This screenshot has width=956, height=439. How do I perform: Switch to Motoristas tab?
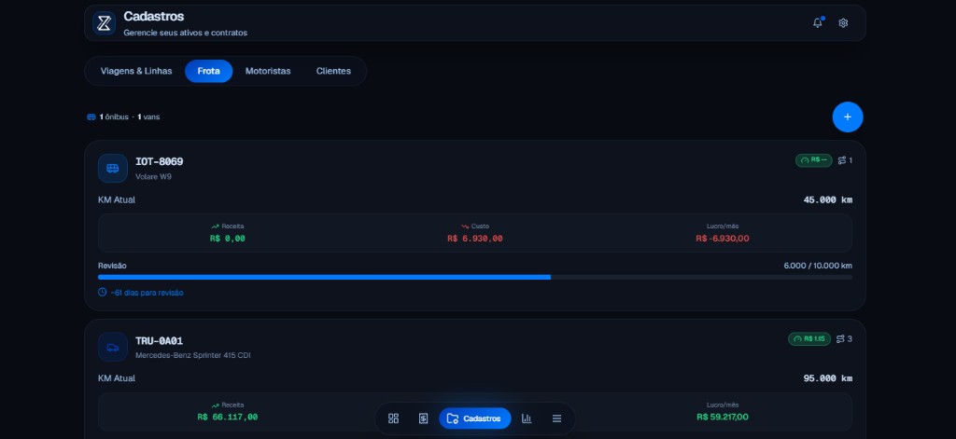coord(268,71)
